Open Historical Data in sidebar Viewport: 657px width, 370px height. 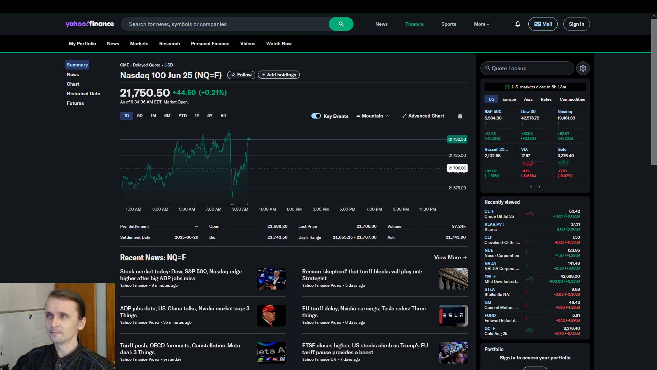pyautogui.click(x=83, y=94)
